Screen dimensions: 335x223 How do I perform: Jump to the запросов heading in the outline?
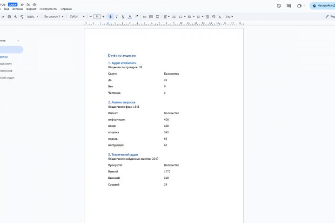point(6,71)
